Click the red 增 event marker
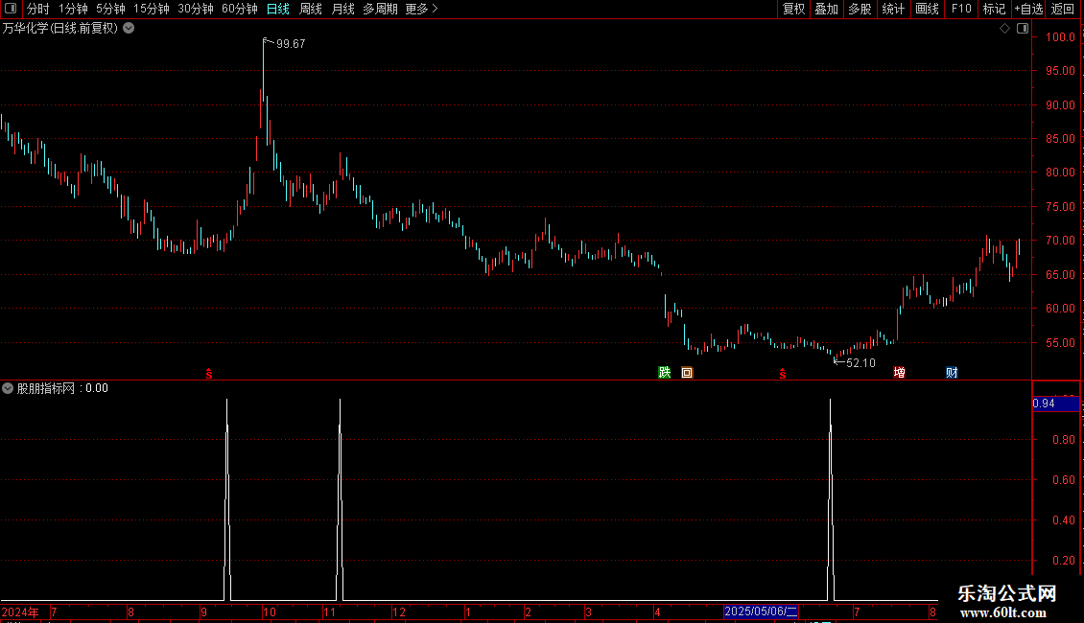The height and width of the screenshot is (623, 1084). point(899,372)
